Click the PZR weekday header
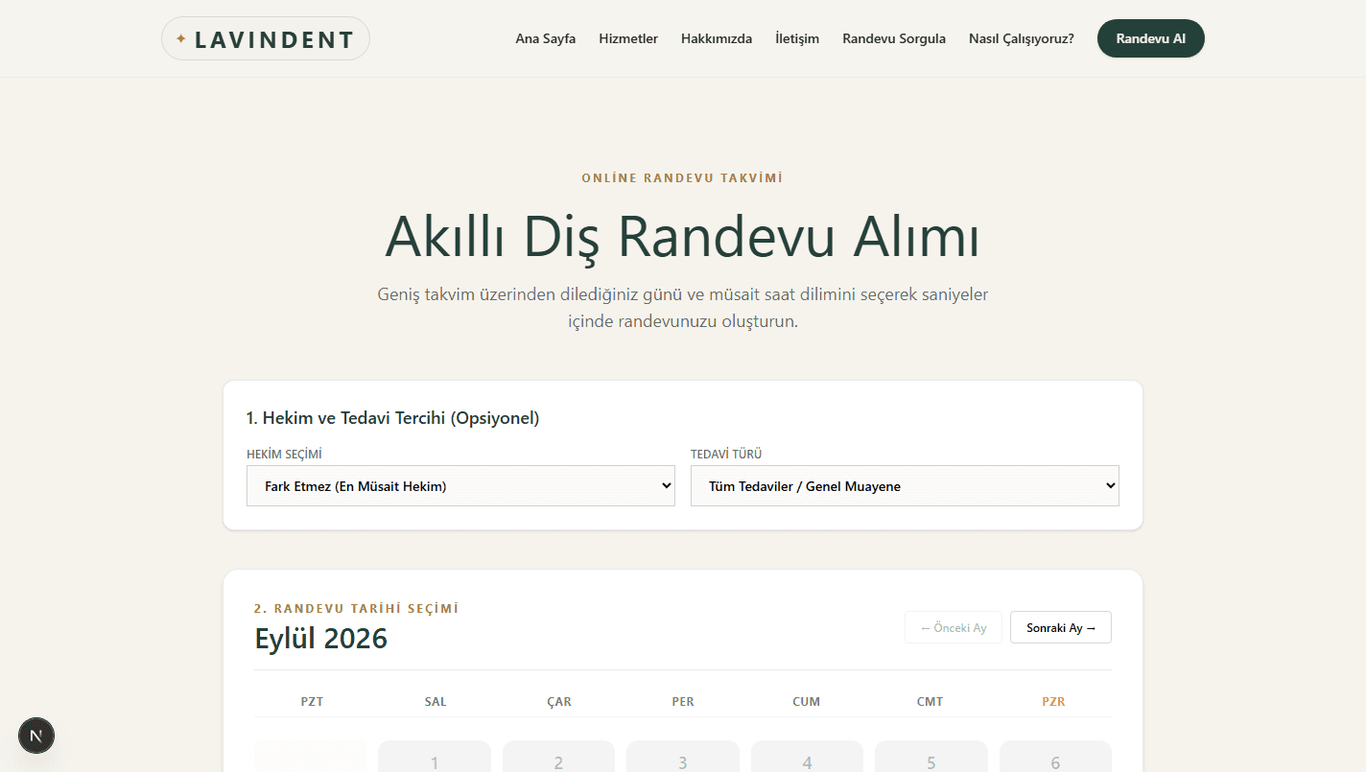 pos(1054,701)
